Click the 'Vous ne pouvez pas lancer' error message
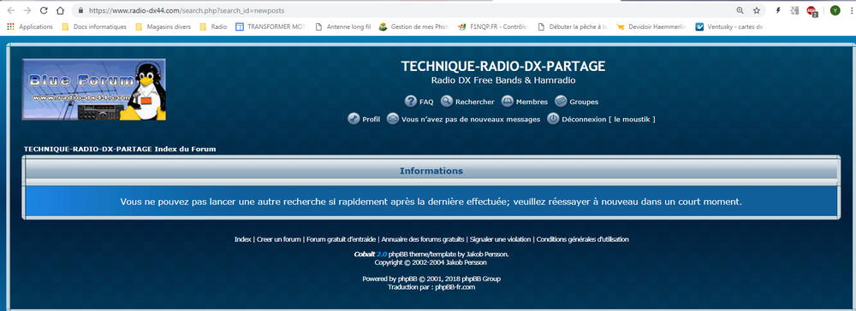Image resolution: width=856 pixels, height=311 pixels. click(431, 202)
